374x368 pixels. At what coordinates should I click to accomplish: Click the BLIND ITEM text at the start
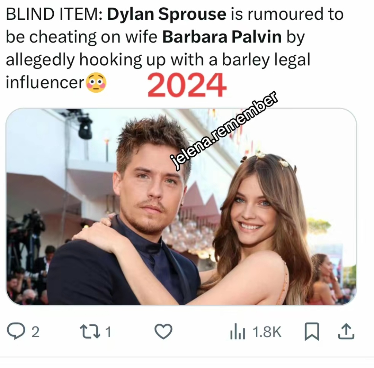click(x=54, y=14)
